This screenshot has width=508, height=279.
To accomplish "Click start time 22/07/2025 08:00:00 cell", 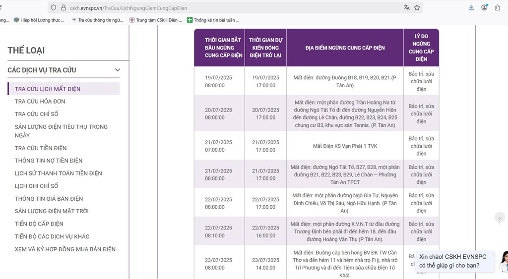I will [219, 203].
